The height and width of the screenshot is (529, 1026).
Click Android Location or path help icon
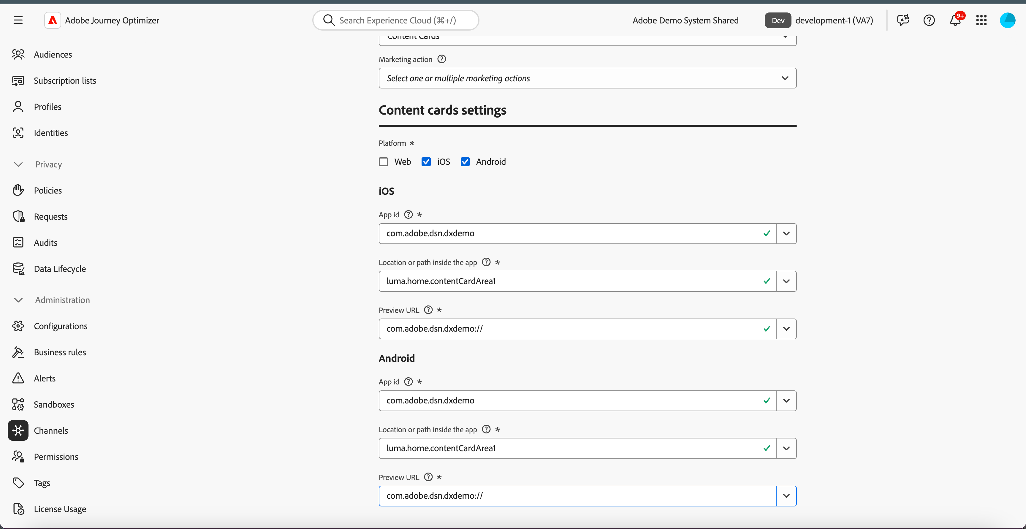click(486, 430)
